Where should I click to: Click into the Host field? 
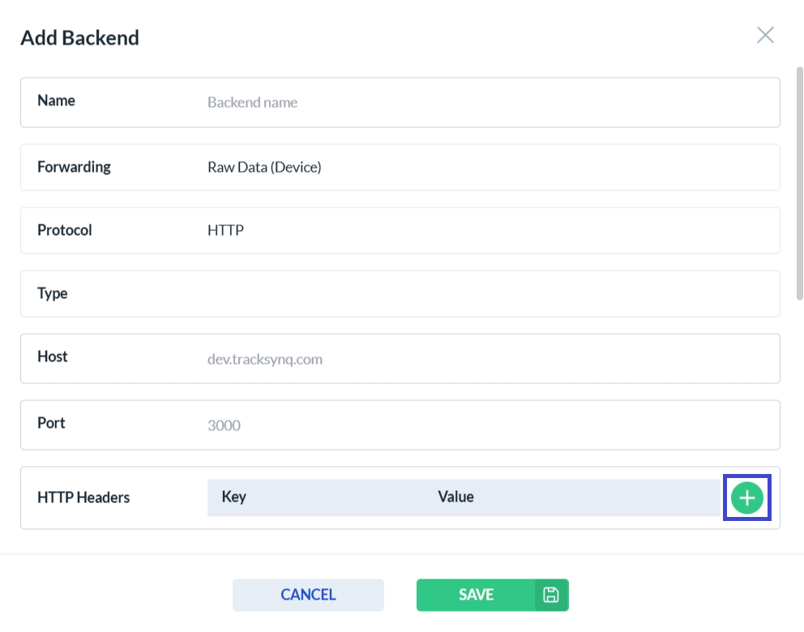point(486,359)
